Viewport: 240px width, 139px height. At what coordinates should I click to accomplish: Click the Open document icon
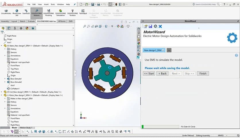[87, 4]
